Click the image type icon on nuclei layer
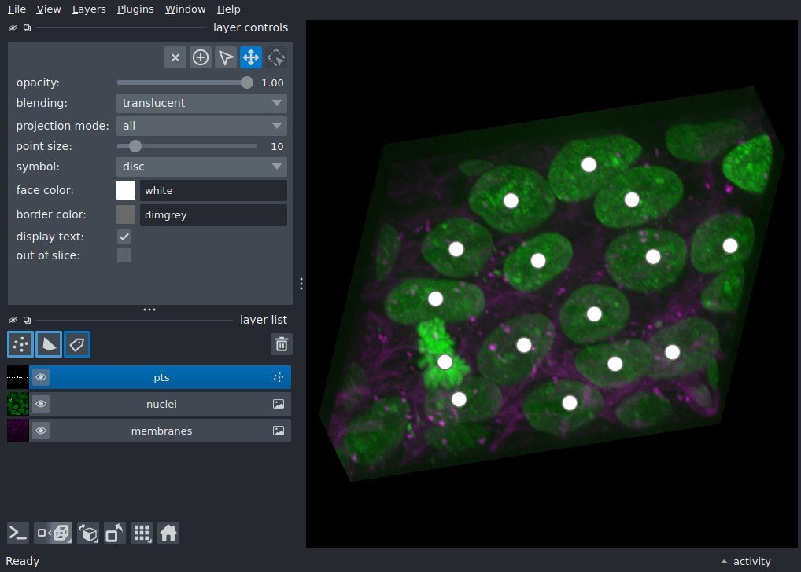The image size is (801, 572). [279, 404]
